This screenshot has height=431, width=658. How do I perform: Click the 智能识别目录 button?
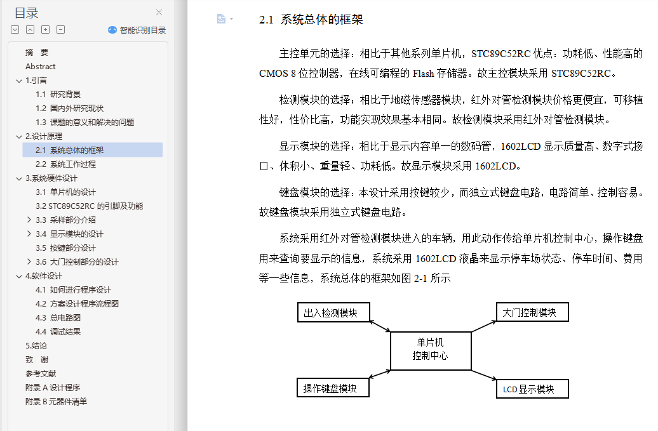tap(137, 30)
